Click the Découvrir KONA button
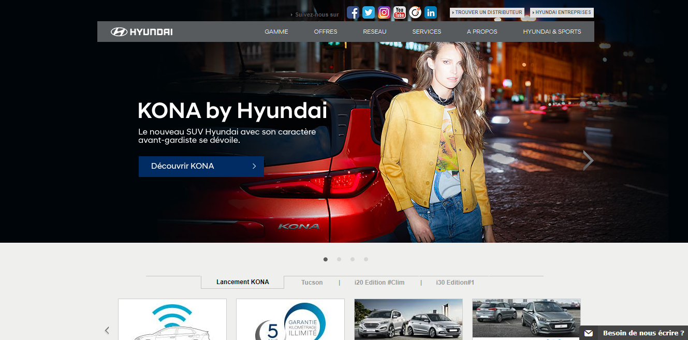 pyautogui.click(x=201, y=167)
